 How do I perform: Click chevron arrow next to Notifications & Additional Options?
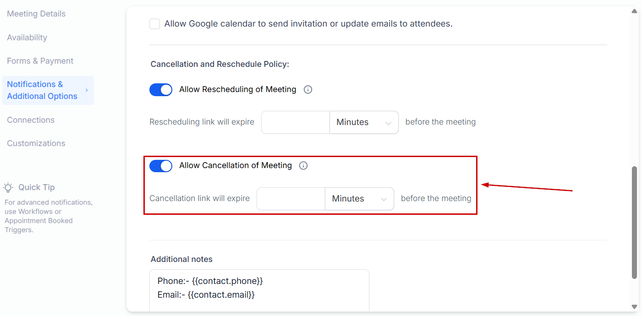(x=87, y=90)
